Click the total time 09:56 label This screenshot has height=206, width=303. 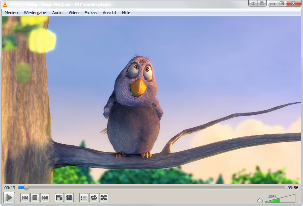coord(293,188)
